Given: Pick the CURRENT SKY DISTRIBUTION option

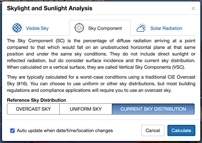Looking at the screenshot, I should [x=153, y=109].
